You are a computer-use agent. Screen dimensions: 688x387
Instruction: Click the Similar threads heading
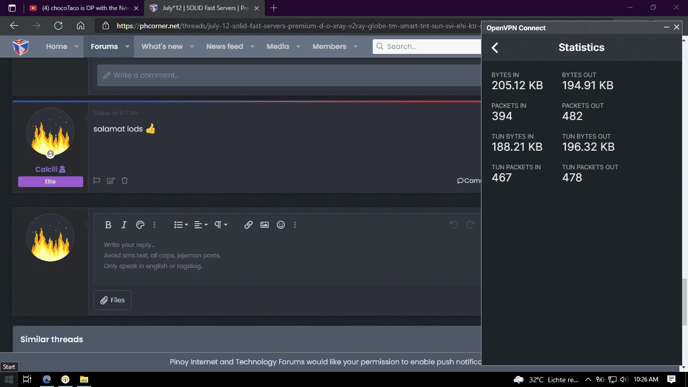click(51, 339)
